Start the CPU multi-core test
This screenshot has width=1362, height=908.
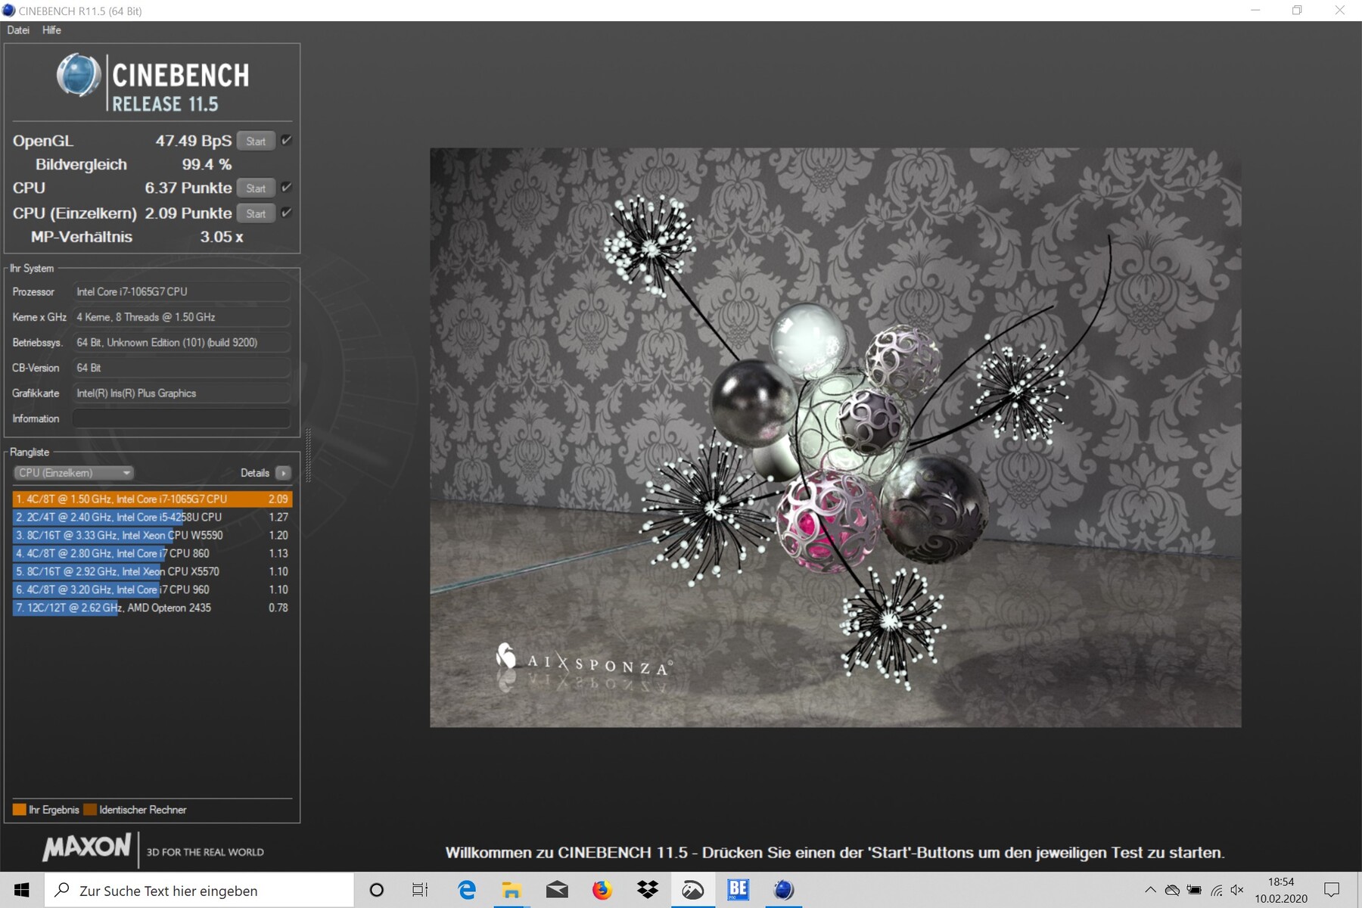(x=256, y=188)
